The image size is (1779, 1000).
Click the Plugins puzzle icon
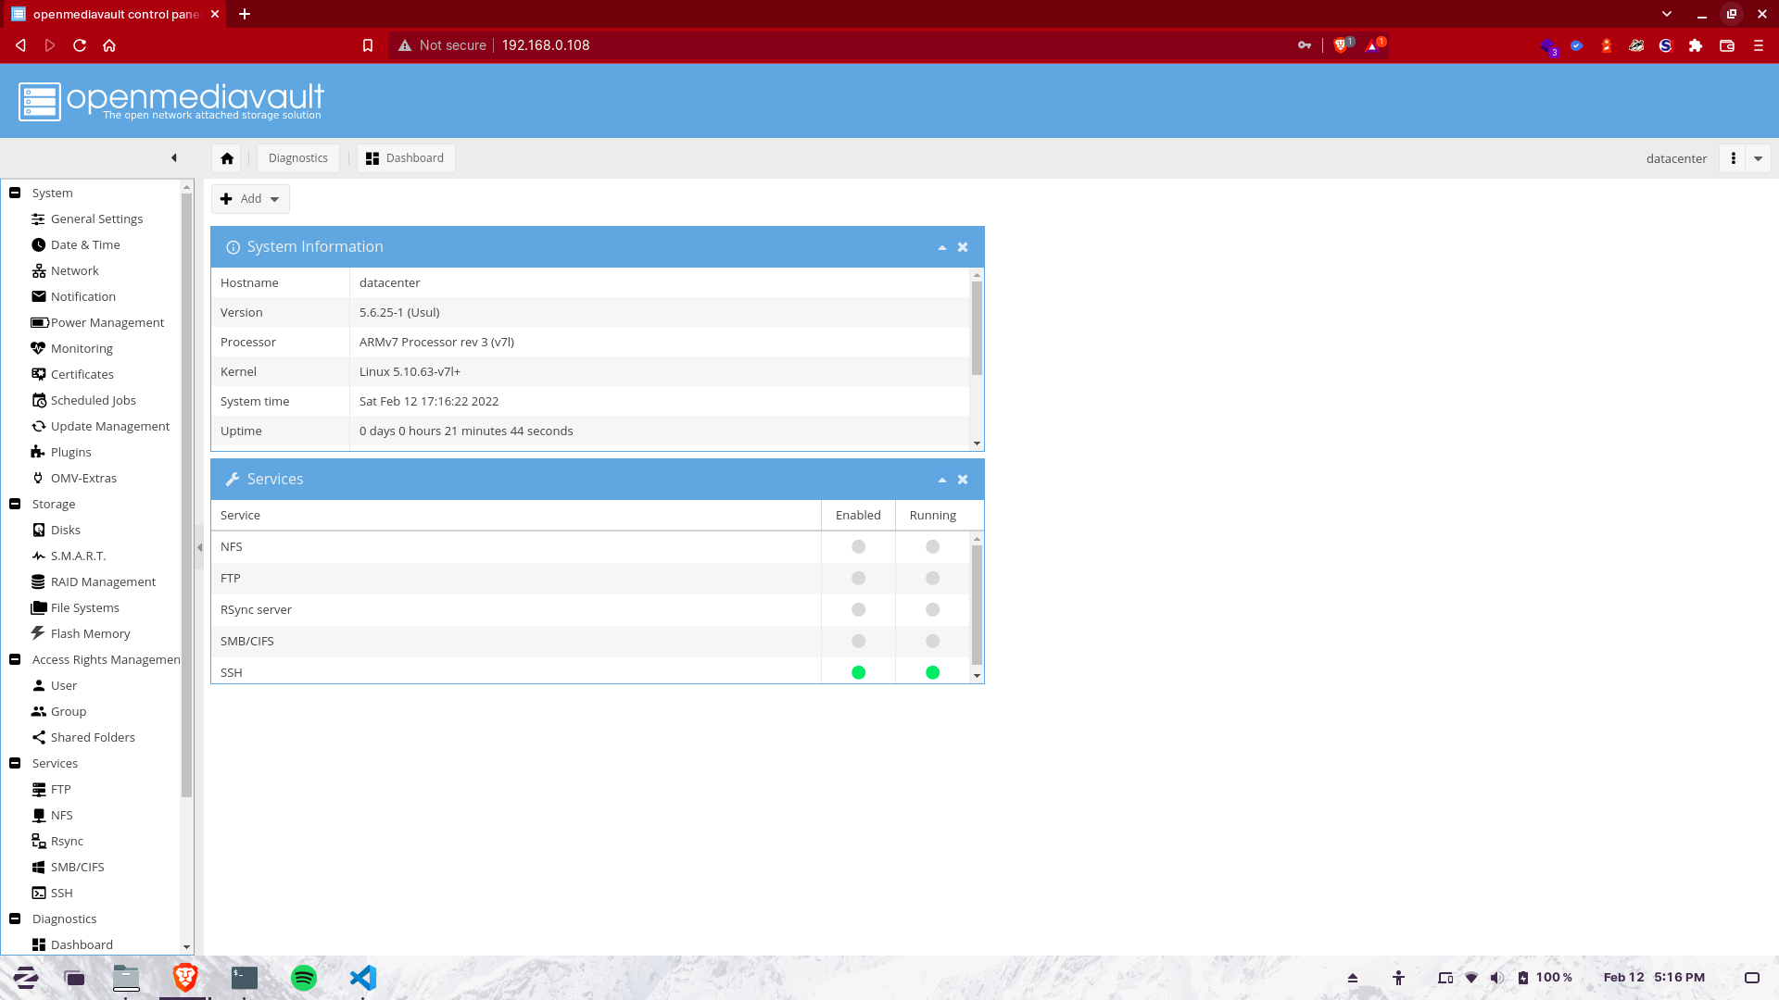pyautogui.click(x=39, y=452)
